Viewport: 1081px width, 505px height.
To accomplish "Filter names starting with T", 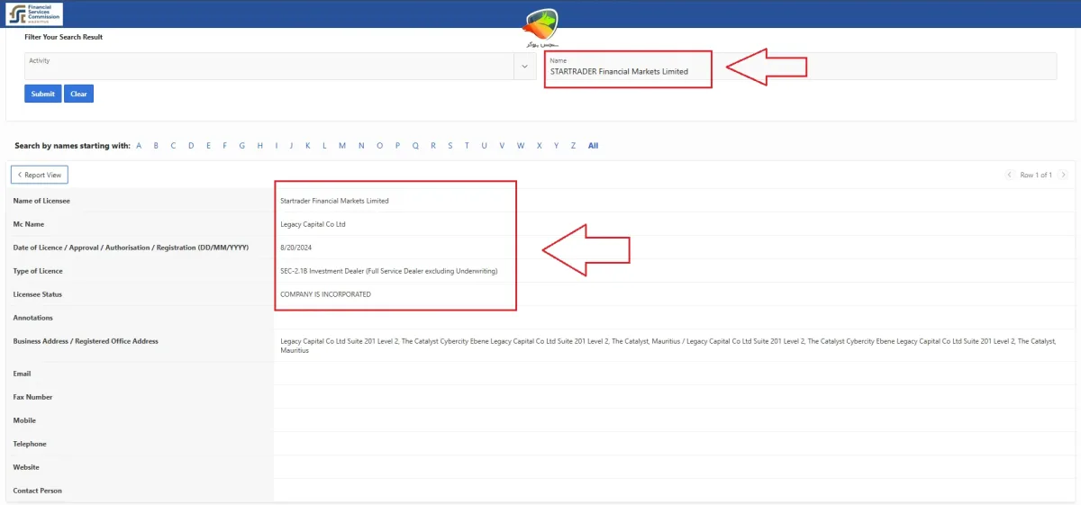I will 468,146.
